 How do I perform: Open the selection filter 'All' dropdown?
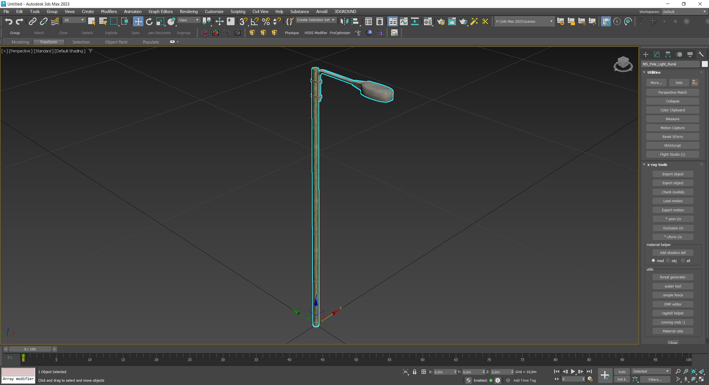point(74,20)
